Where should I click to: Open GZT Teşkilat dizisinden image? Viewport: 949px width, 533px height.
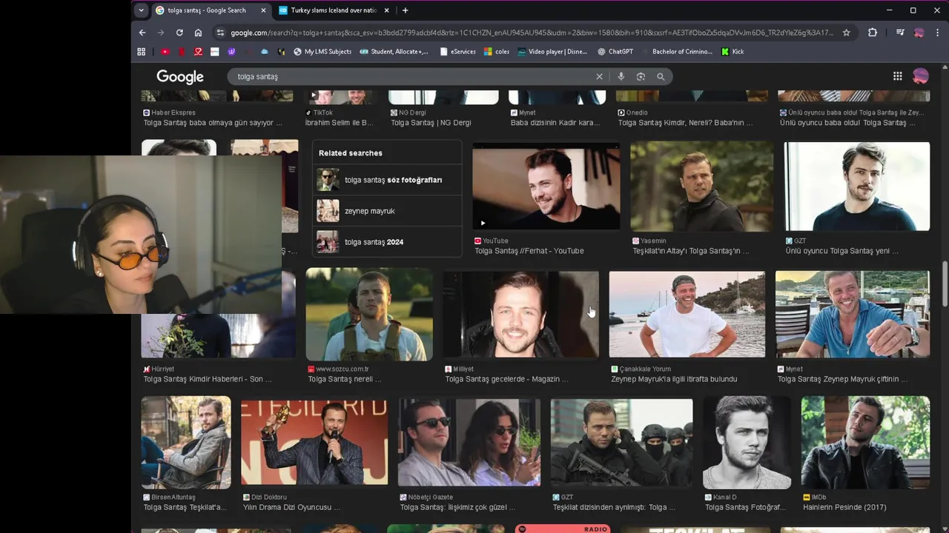pyautogui.click(x=621, y=442)
